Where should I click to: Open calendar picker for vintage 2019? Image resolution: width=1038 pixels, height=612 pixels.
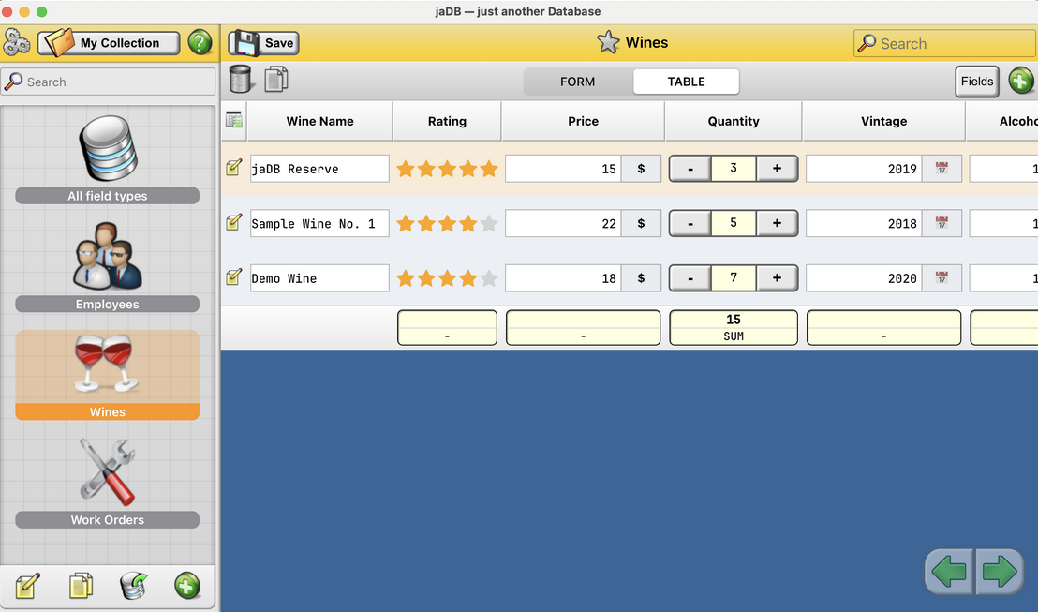[942, 169]
